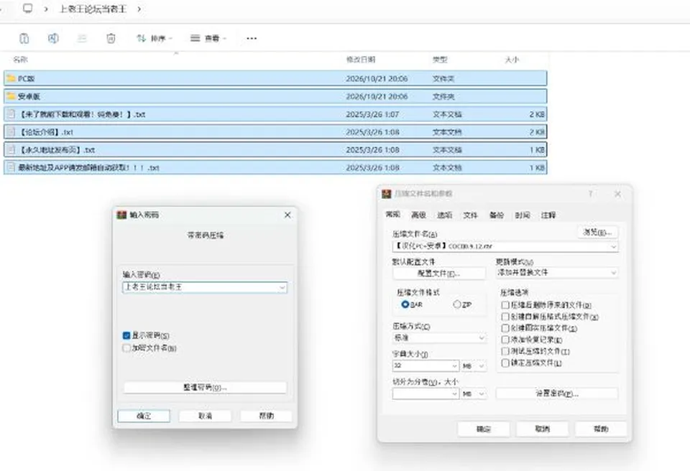The width and height of the screenshot is (690, 471).
Task: Click the 浏览 browse button
Action: pyautogui.click(x=597, y=232)
